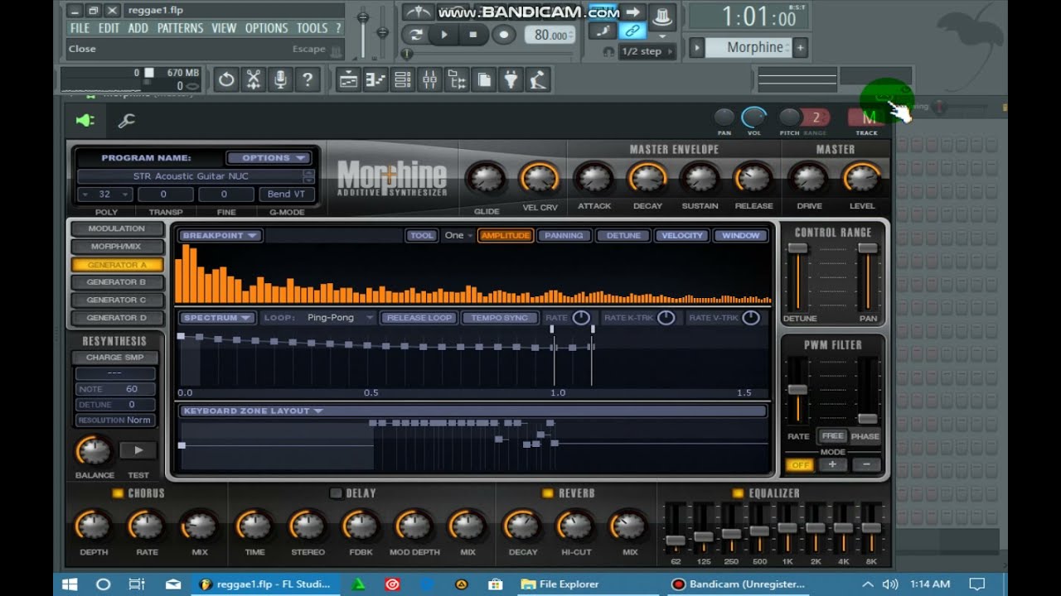Select the Modulation page button
1061x596 pixels.
116,228
